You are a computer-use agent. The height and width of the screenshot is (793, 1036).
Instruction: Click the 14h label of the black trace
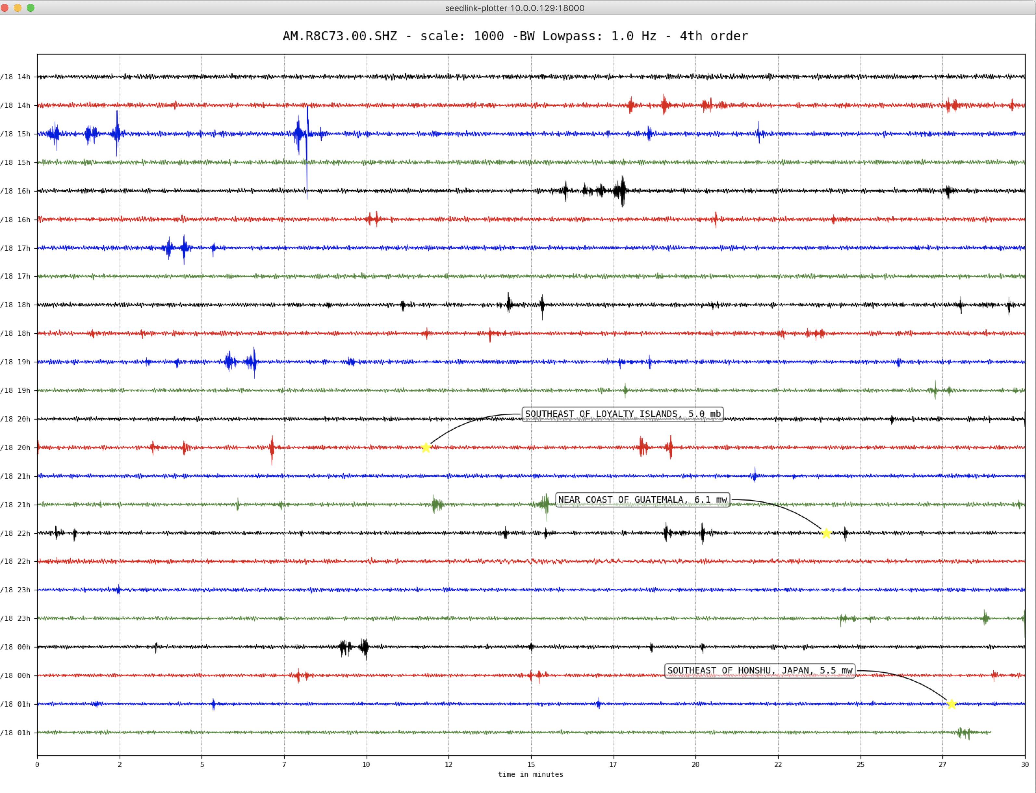point(15,76)
